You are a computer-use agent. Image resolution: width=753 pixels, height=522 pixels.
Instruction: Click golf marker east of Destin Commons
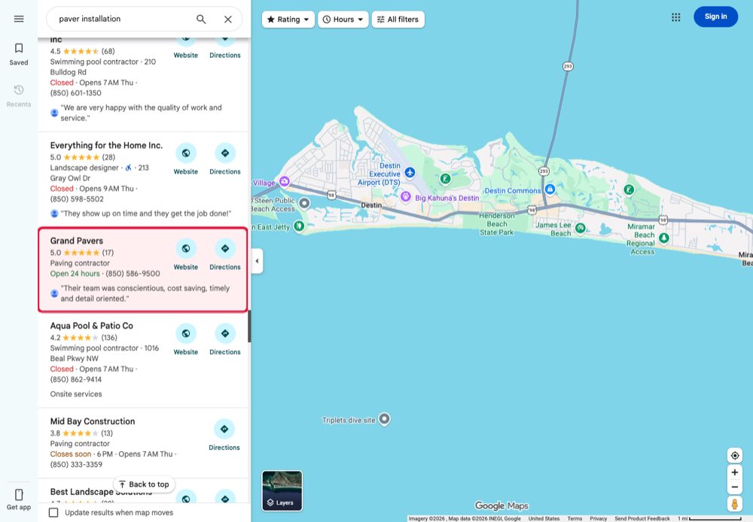[x=629, y=190]
